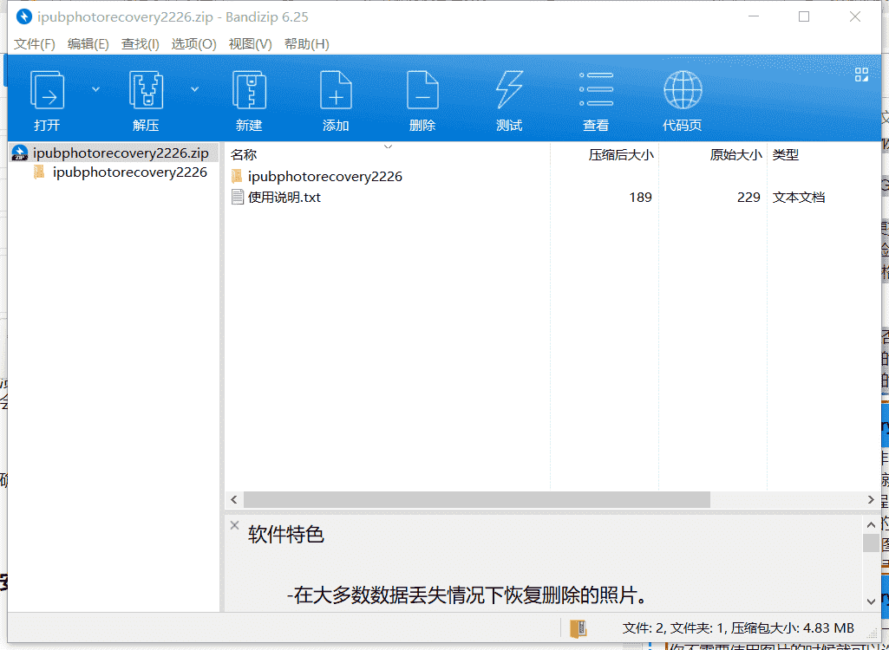This screenshot has width=889, height=650.
Task: Click the zip archive icon in the tree
Action: click(20, 153)
